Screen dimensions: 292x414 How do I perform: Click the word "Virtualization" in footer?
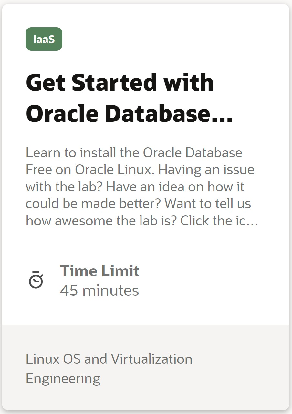pyautogui.click(x=151, y=359)
